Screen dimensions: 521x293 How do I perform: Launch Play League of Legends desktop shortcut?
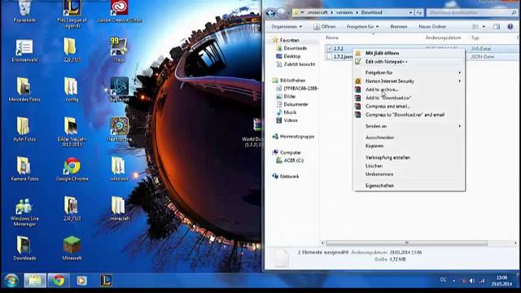tap(72, 13)
